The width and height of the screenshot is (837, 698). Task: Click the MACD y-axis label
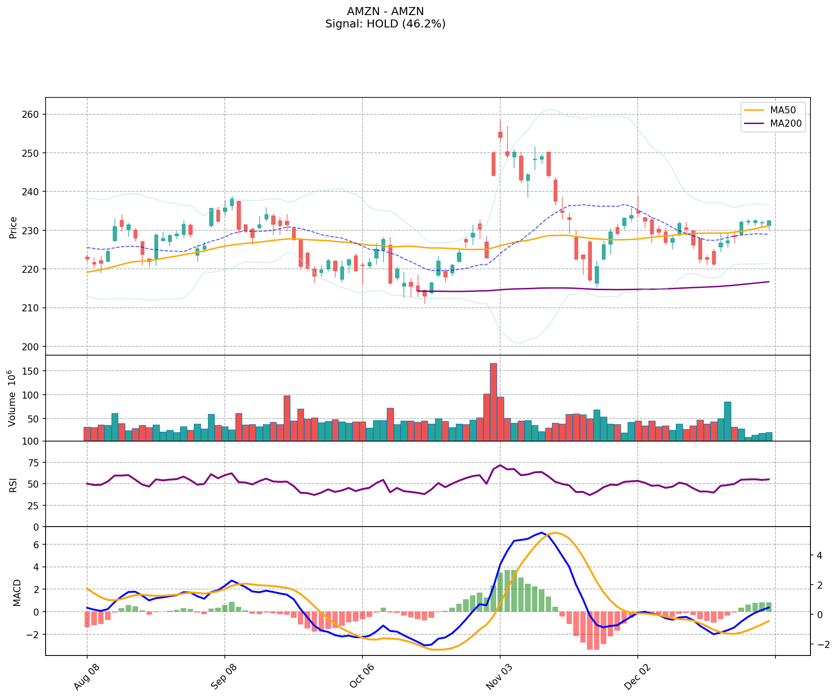17,592
